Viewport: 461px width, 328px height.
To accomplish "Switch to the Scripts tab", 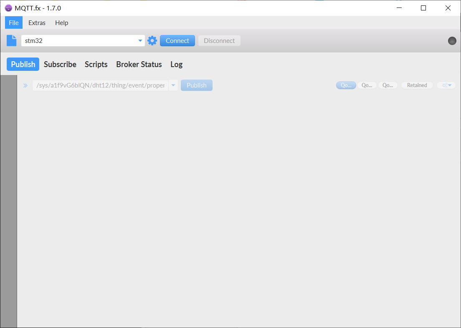I will pos(96,64).
